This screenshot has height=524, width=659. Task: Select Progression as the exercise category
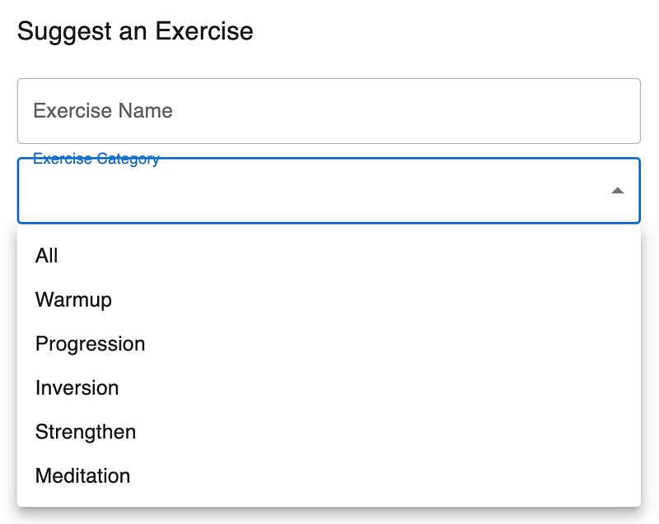click(x=90, y=344)
